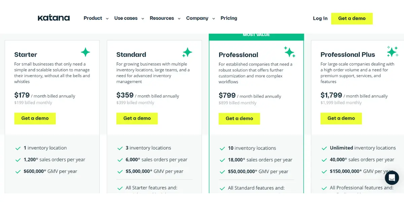The height and width of the screenshot is (202, 404).
Task: Click the Standard plan sparkle icon
Action: 187,52
